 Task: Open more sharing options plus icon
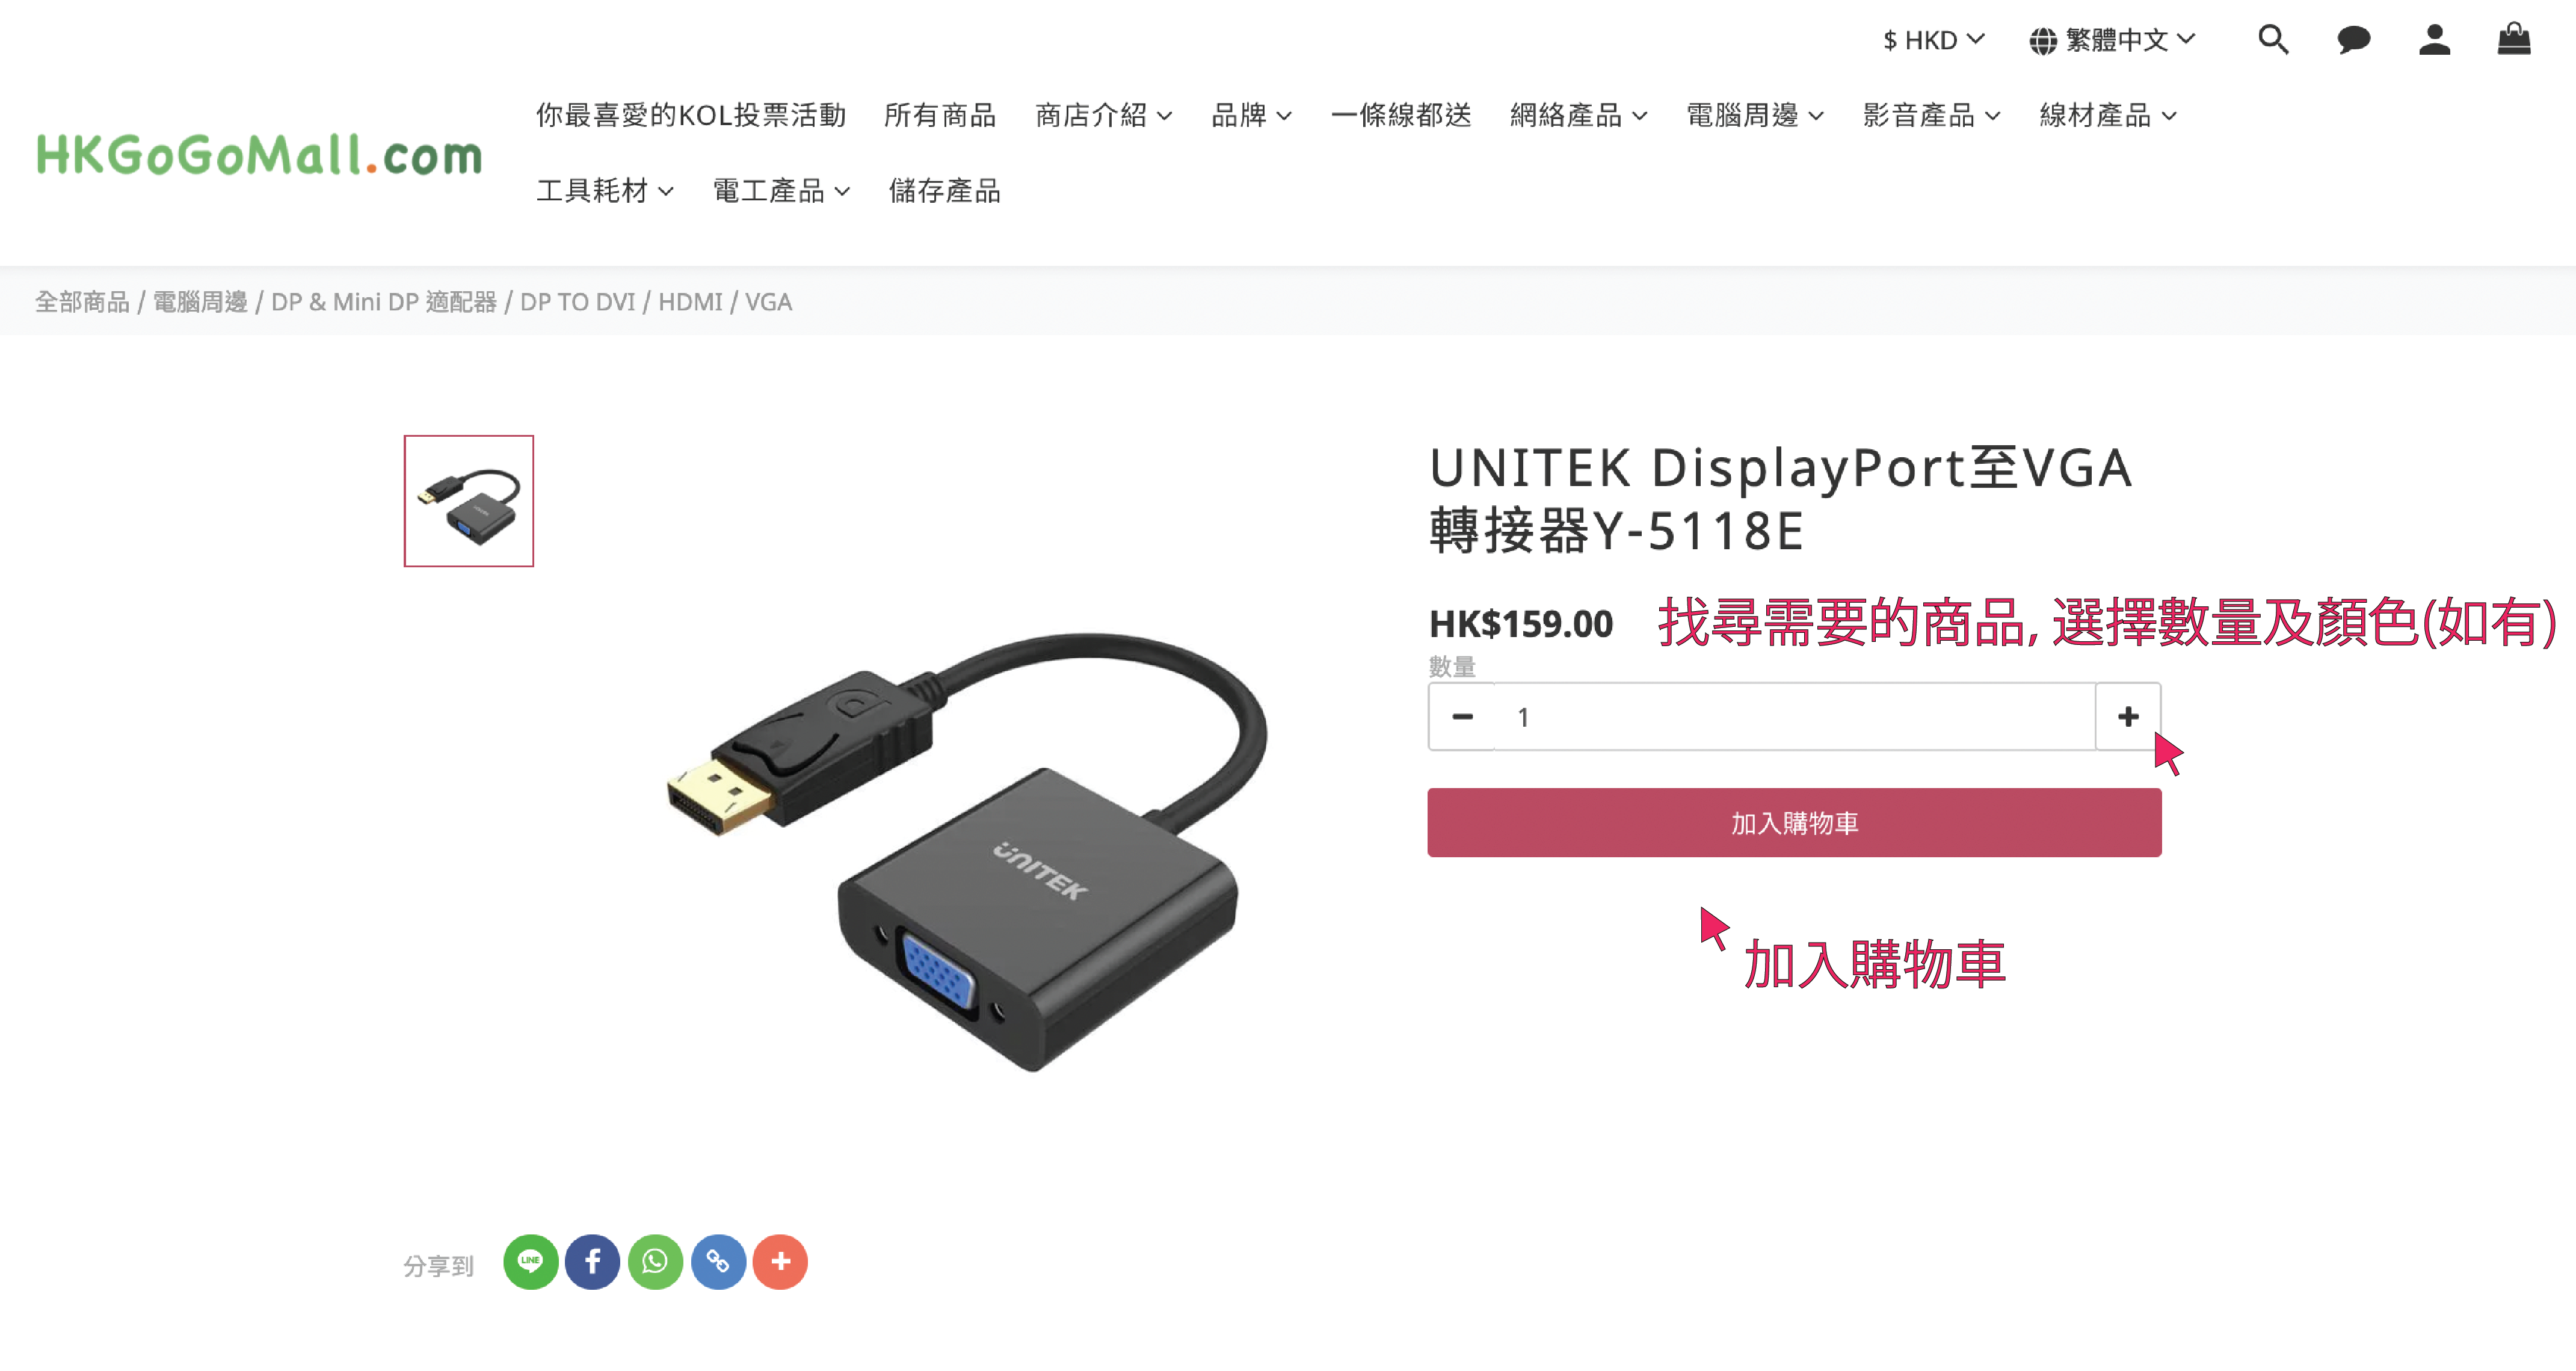(780, 1262)
